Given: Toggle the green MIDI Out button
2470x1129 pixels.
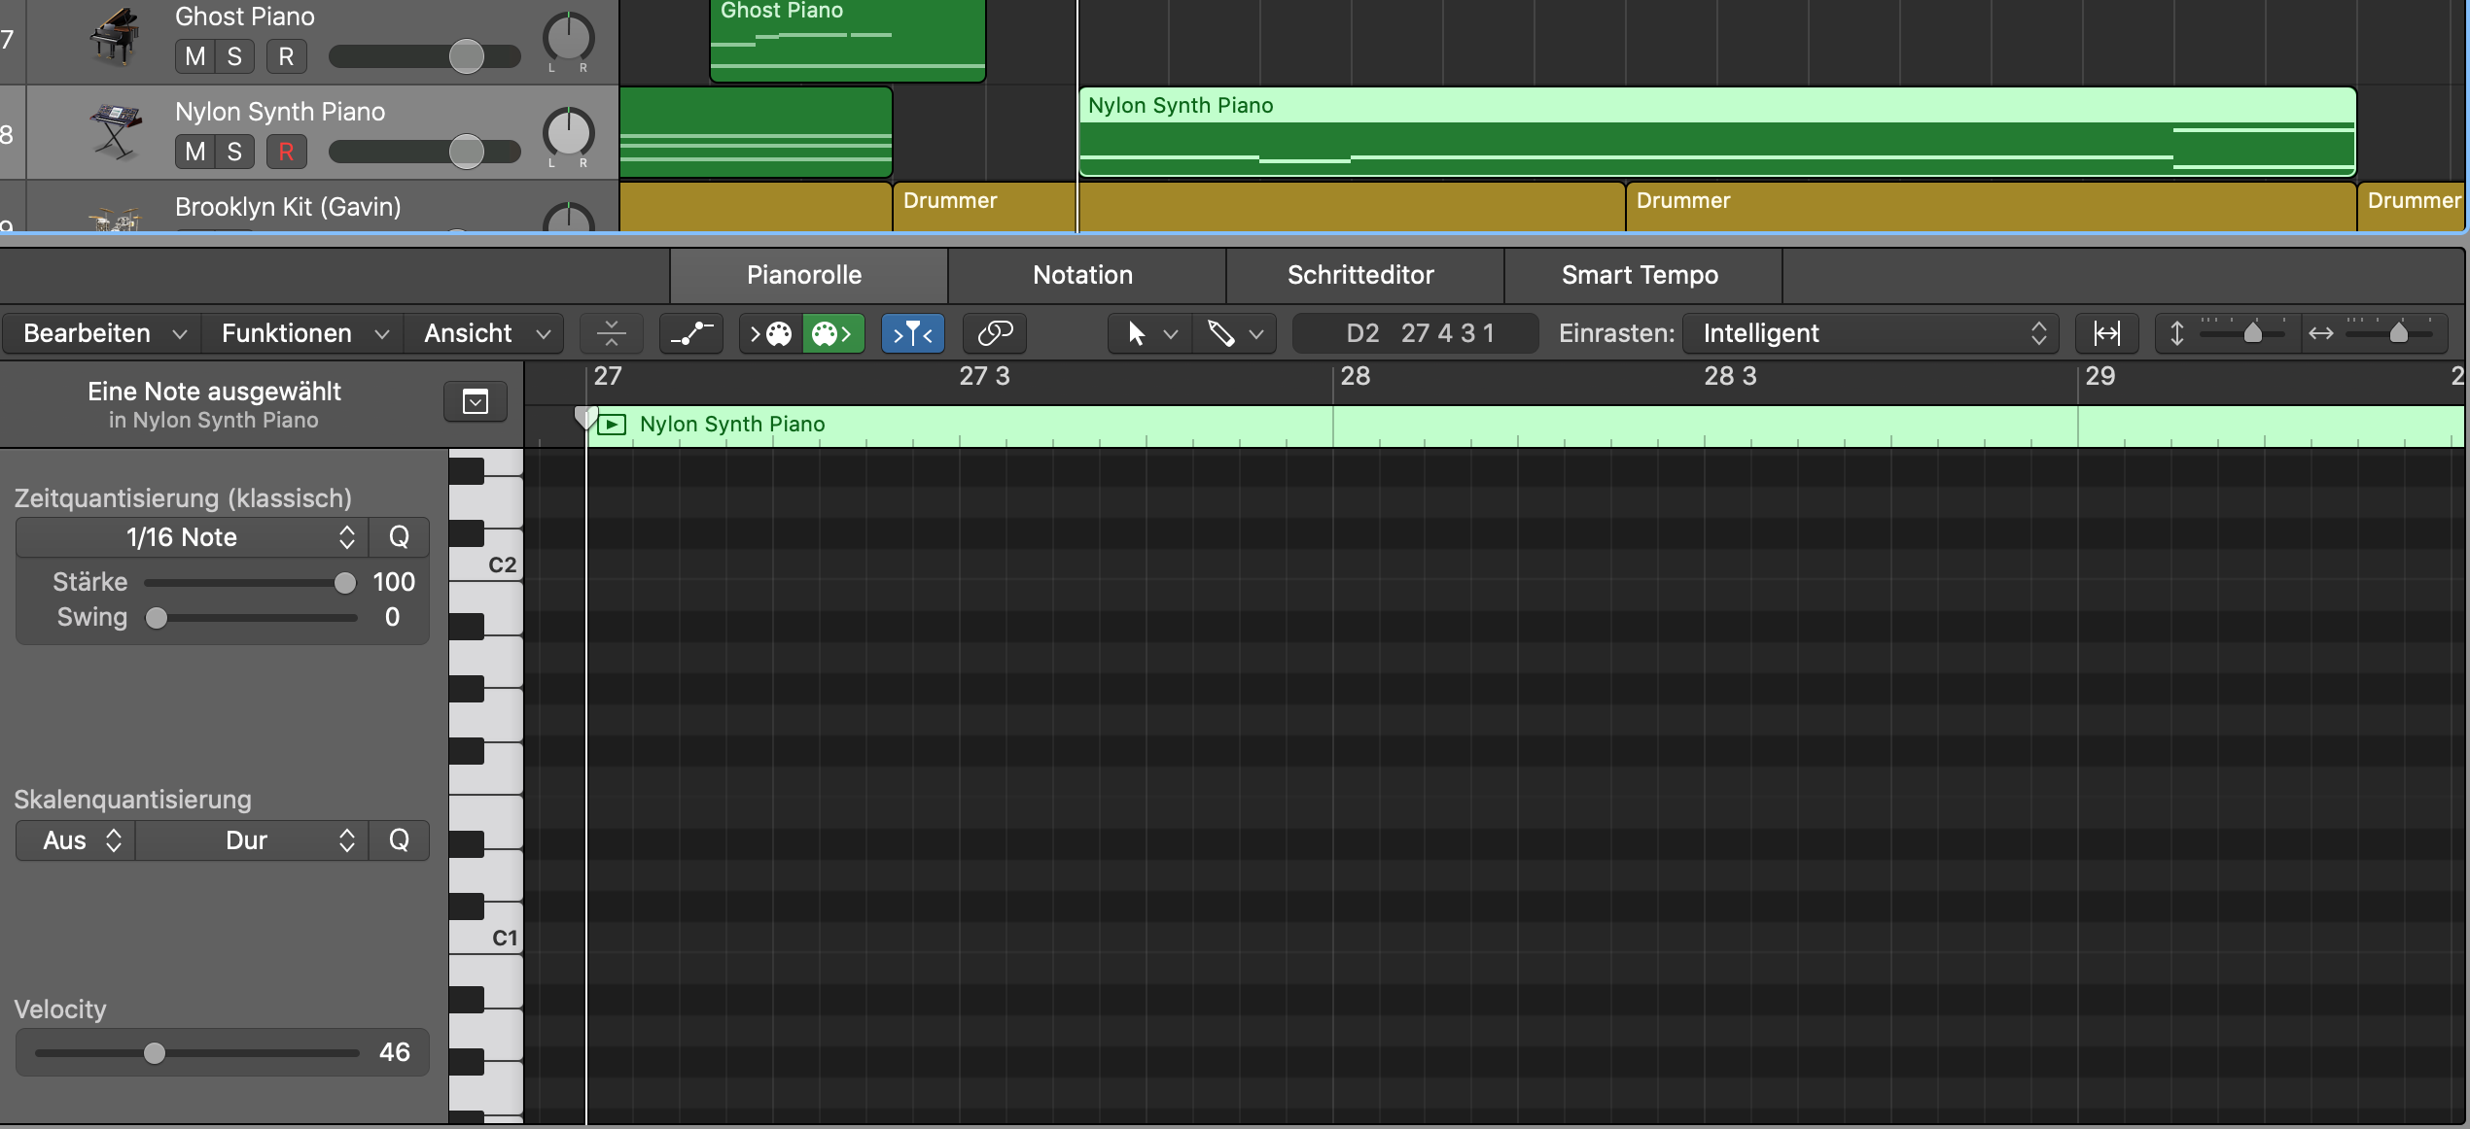Looking at the screenshot, I should (x=833, y=333).
